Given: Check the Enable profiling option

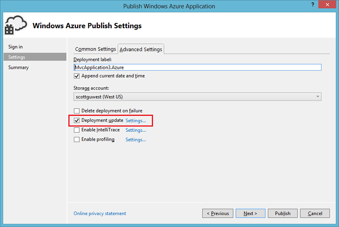Looking at the screenshot, I should tap(76, 140).
